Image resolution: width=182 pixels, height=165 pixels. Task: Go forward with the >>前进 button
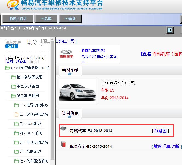point(70,19)
